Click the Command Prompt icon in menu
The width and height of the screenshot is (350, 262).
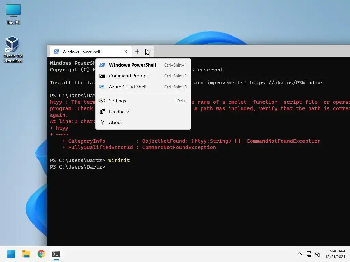tap(102, 76)
